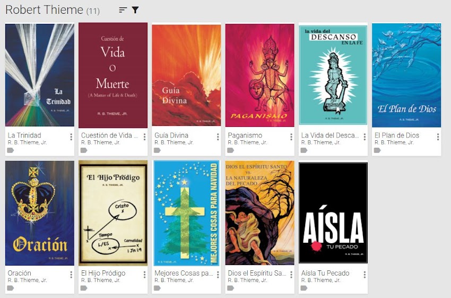Open the three-dot menu for El Hijo Pródigo

144,275
